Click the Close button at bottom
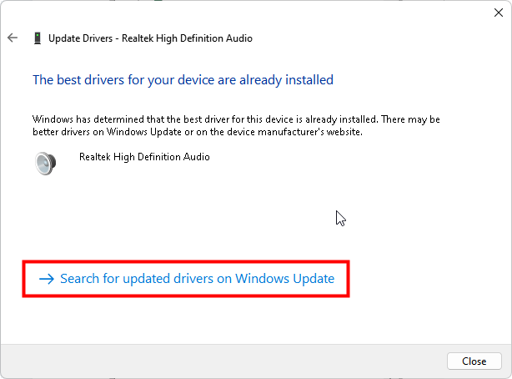This screenshot has height=379, width=512. 474,361
